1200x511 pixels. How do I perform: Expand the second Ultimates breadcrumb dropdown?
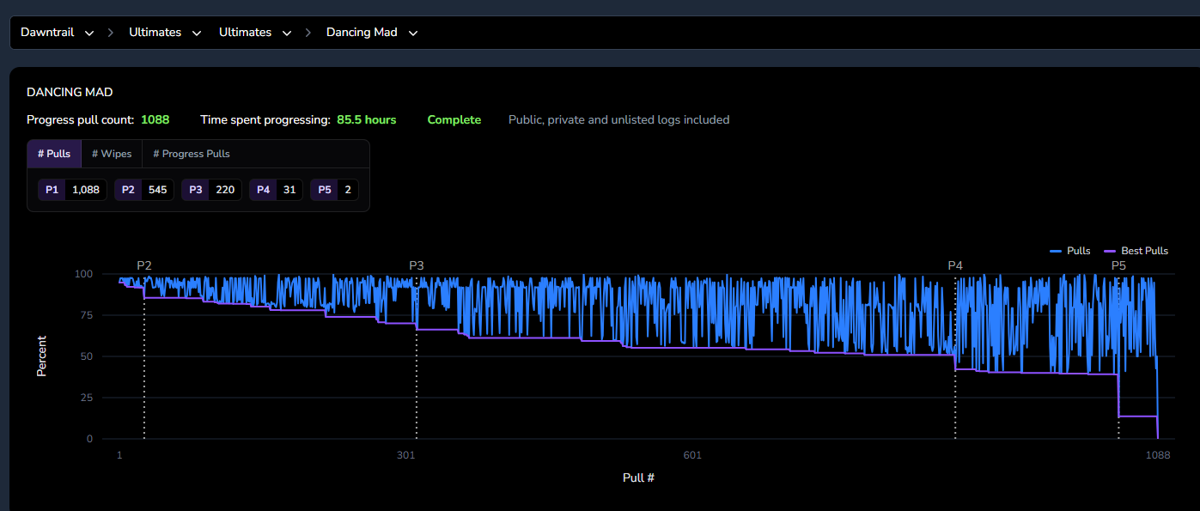(256, 33)
